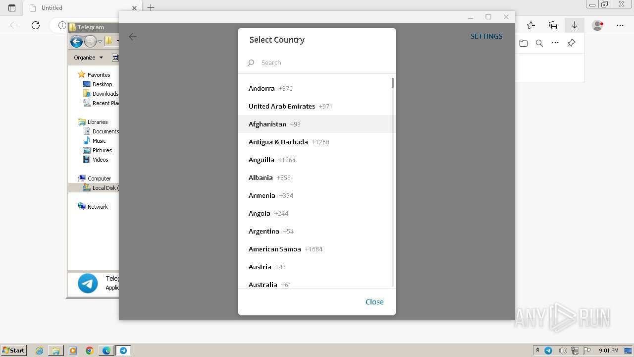The image size is (634, 357).
Task: Search downloads in Edge panel
Action: 539,43
